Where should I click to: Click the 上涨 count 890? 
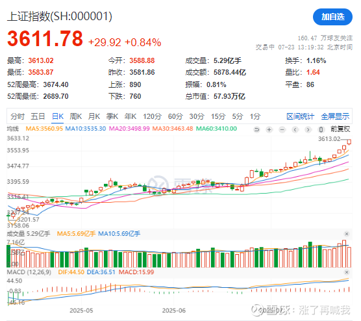coord(135,84)
